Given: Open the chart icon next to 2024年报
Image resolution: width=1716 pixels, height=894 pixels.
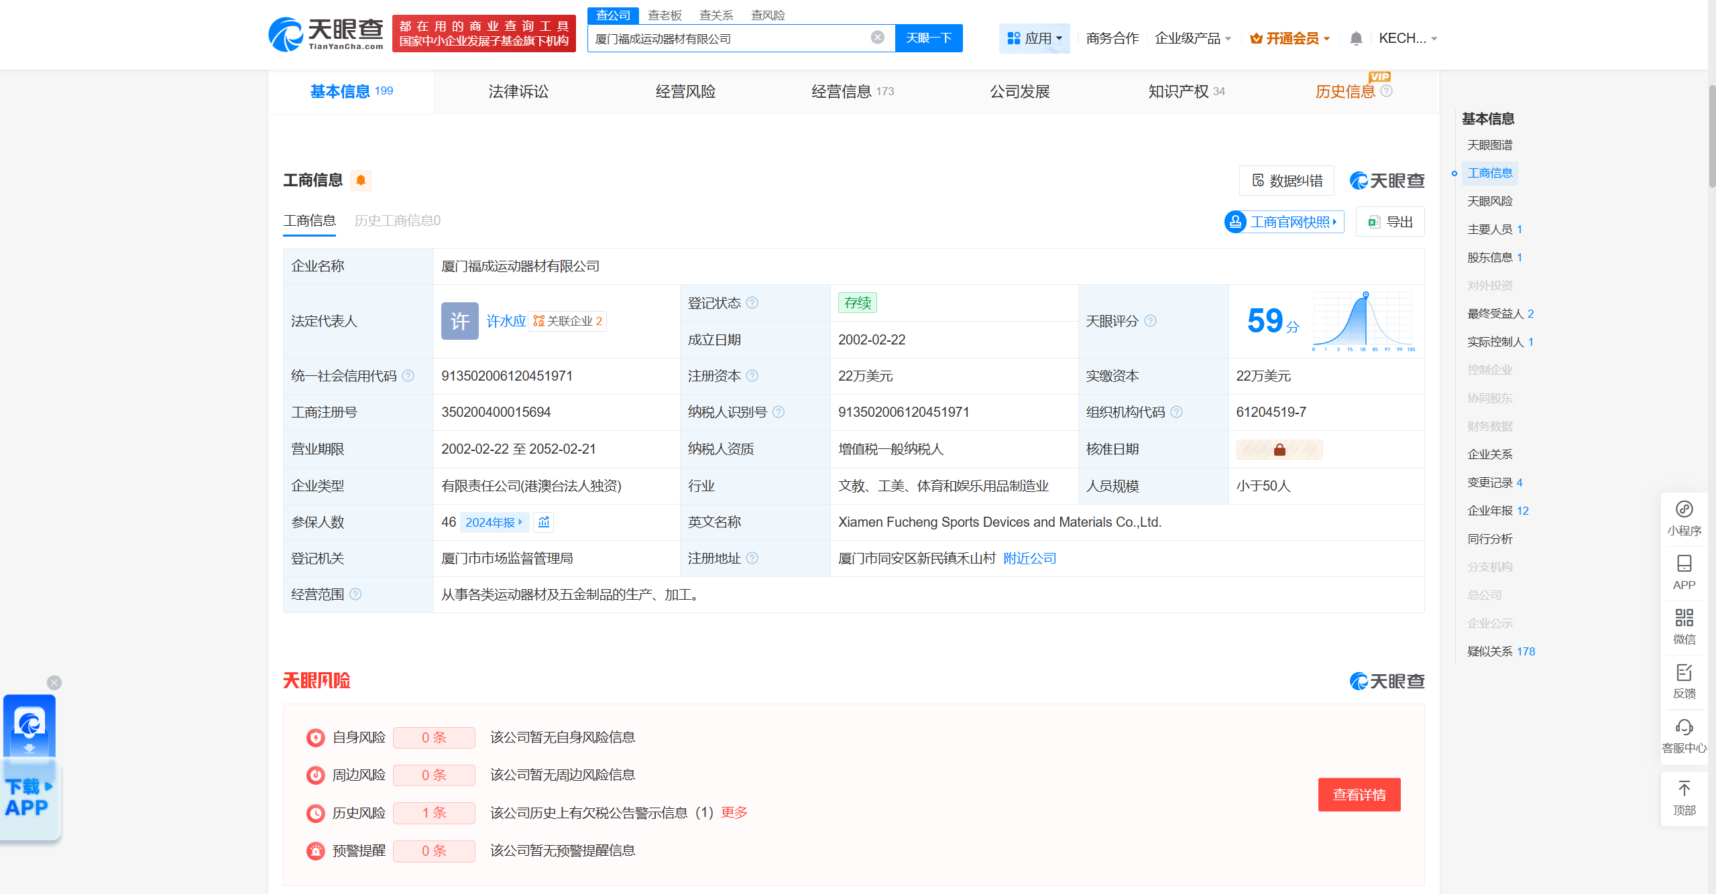Looking at the screenshot, I should (x=544, y=522).
